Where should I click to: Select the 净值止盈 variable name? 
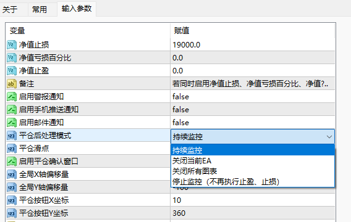(34, 71)
